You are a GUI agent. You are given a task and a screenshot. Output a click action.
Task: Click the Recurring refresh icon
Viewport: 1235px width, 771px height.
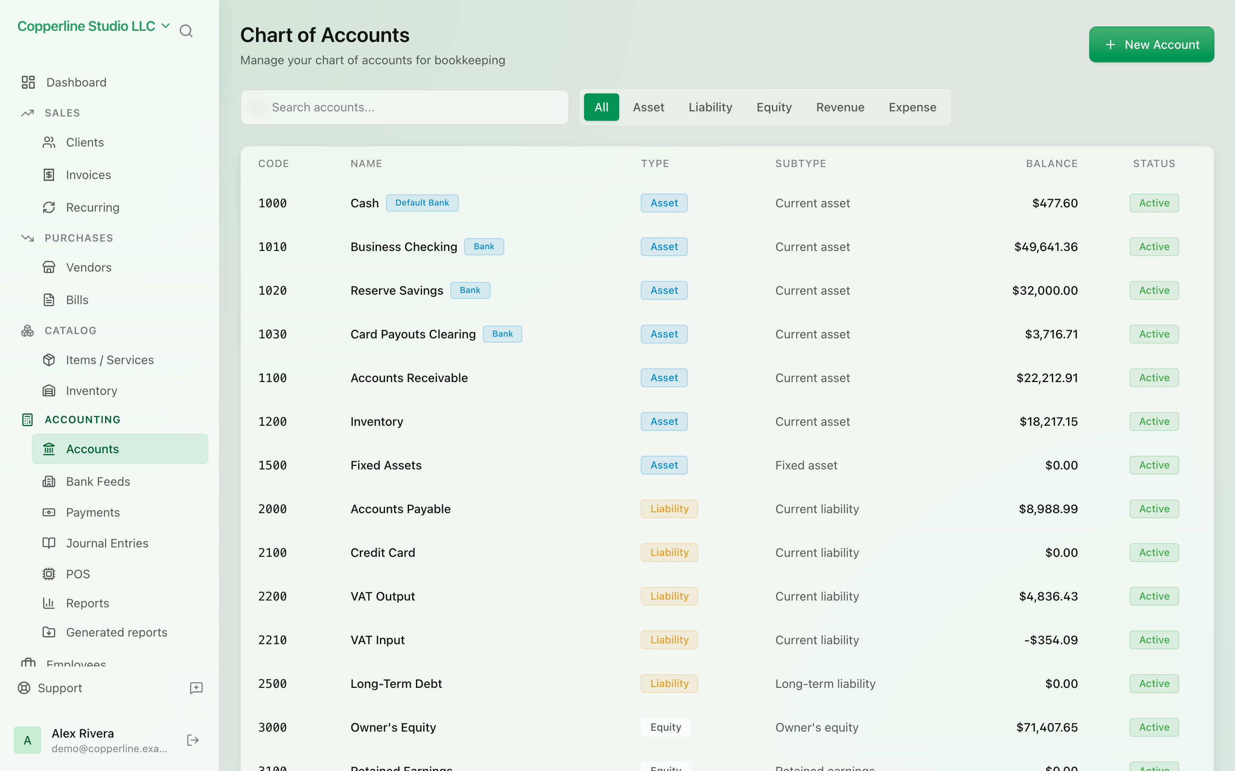tap(49, 208)
